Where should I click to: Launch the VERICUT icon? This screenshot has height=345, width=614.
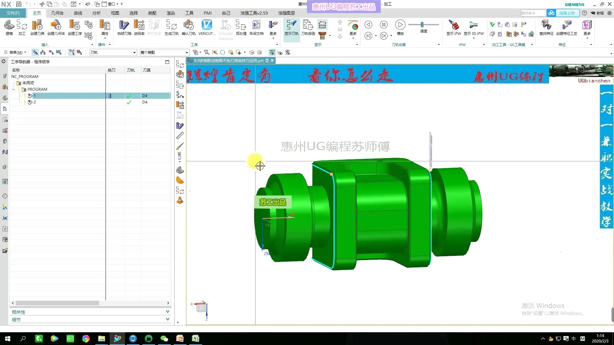(x=207, y=27)
